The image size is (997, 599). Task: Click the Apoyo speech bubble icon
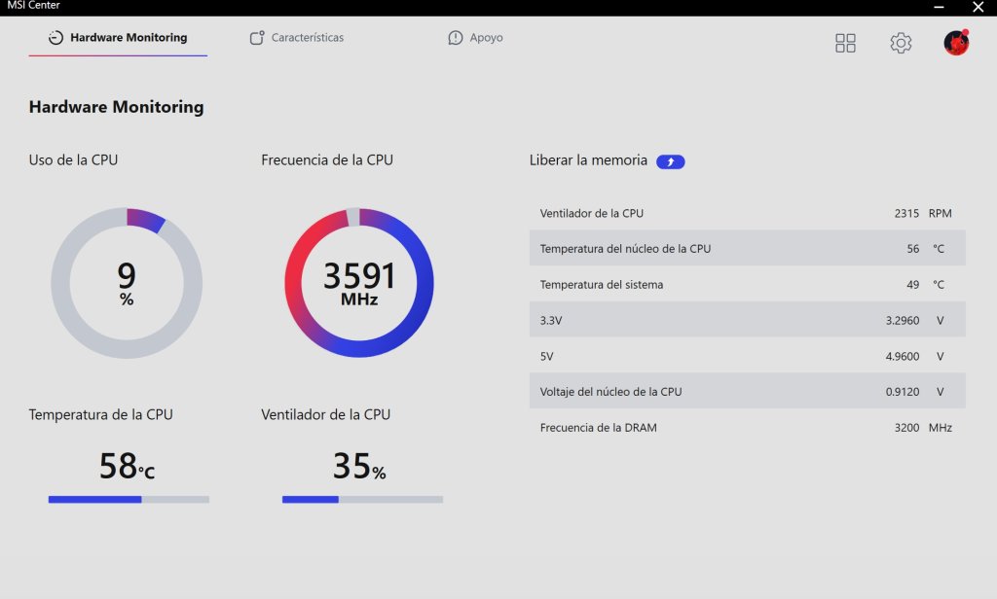coord(456,38)
